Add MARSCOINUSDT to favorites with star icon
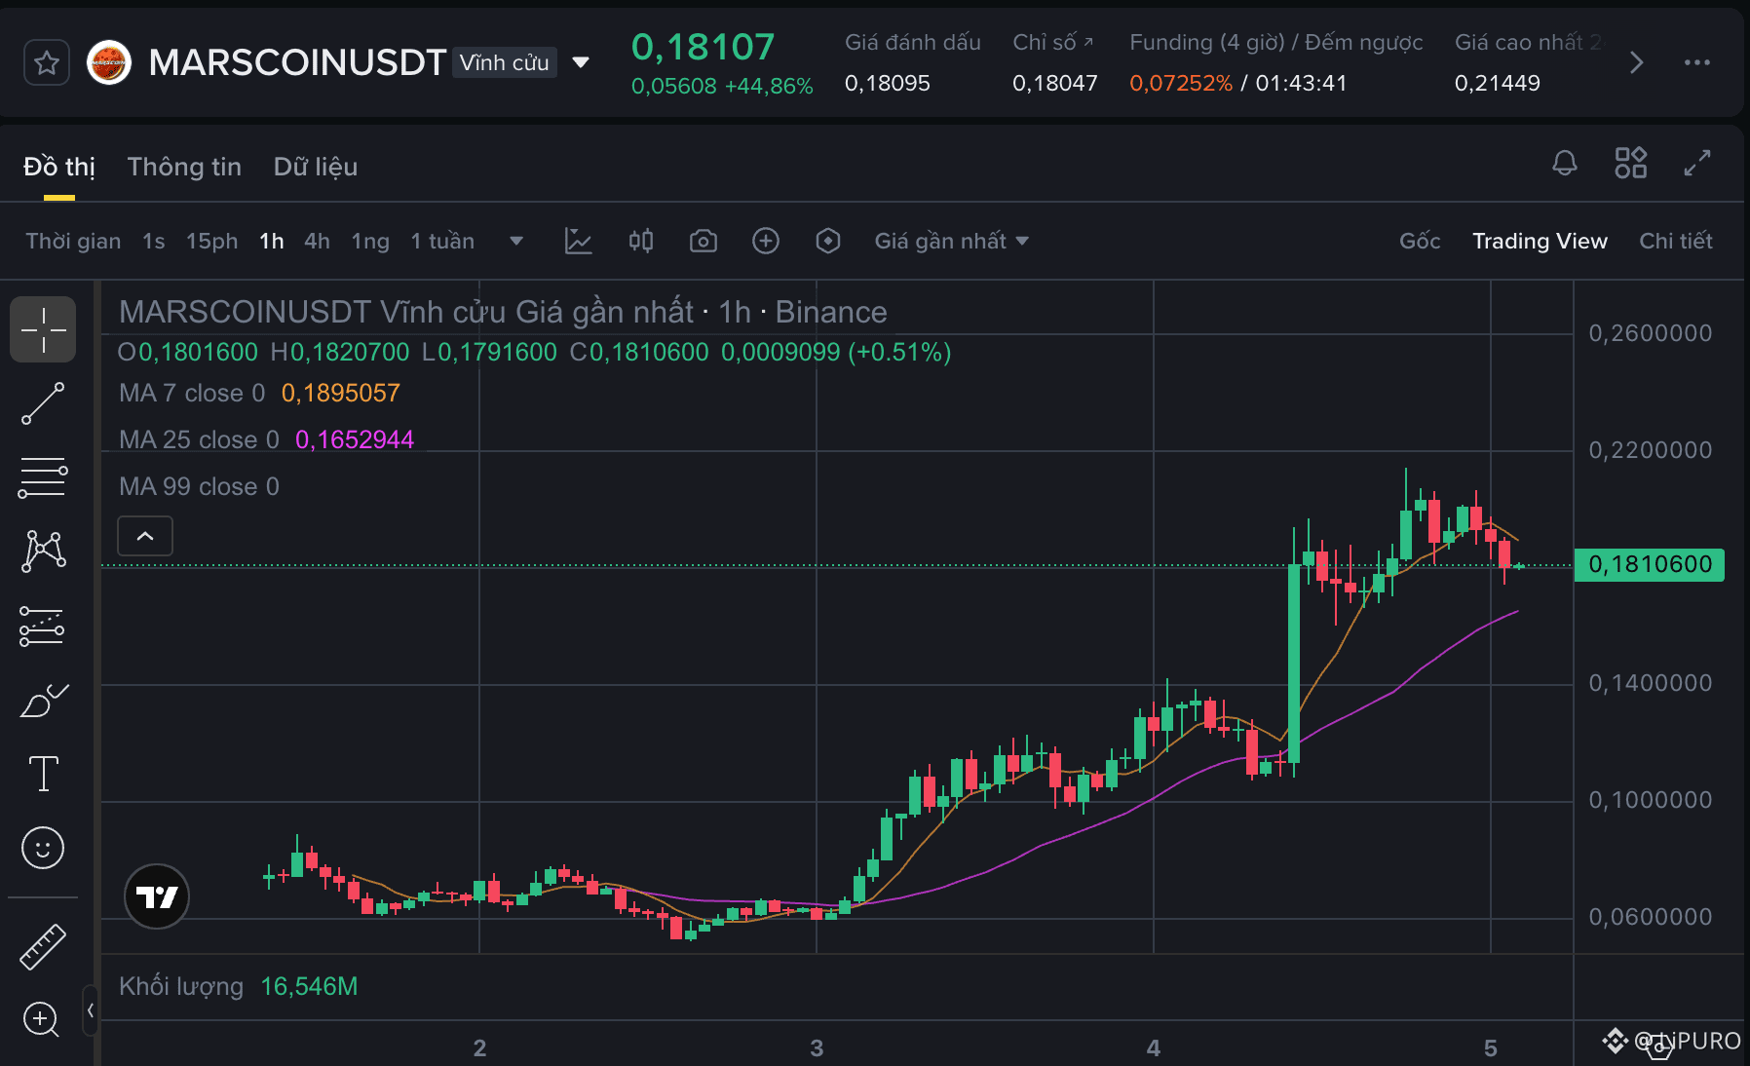 [x=47, y=63]
